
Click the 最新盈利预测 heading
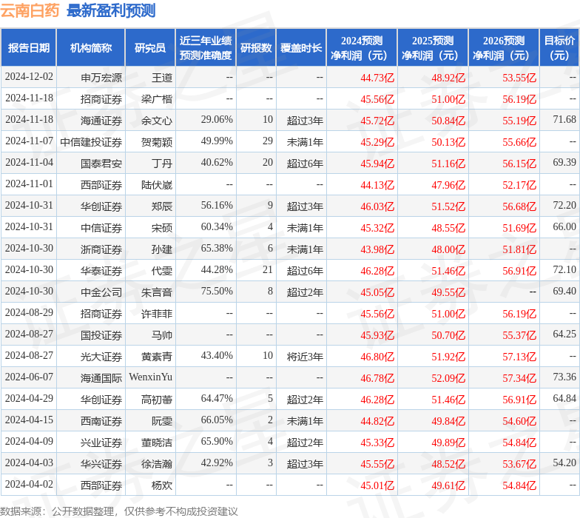[x=111, y=10]
